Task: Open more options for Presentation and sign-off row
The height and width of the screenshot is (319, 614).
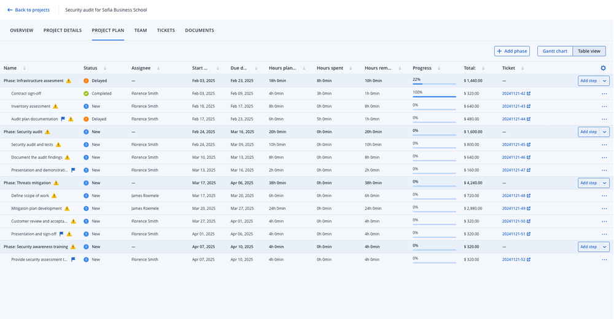Action: point(604,234)
